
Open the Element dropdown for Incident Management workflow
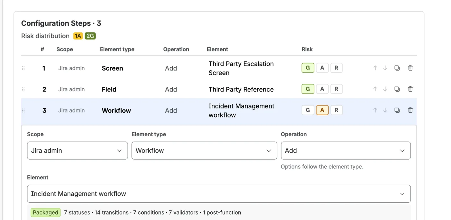[219, 194]
